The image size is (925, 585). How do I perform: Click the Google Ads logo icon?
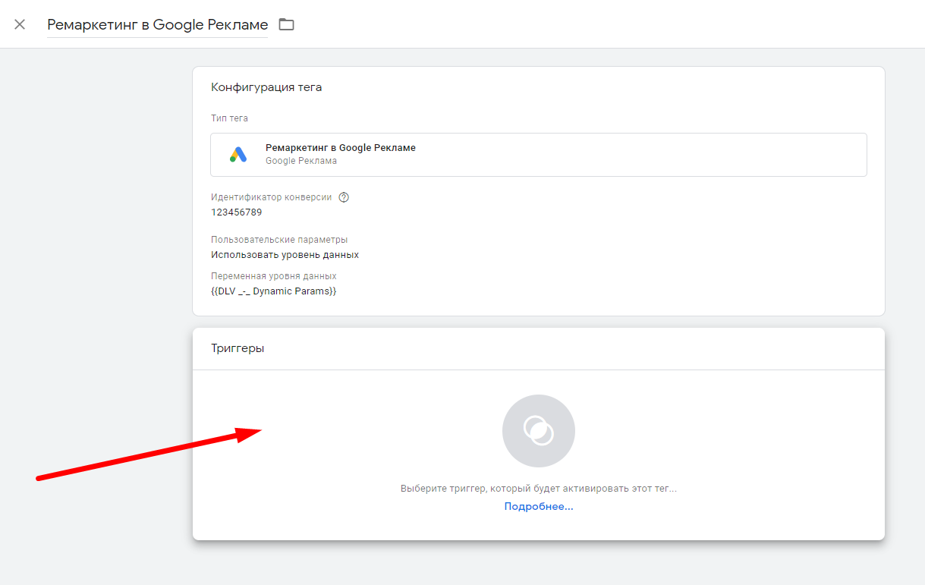(238, 155)
